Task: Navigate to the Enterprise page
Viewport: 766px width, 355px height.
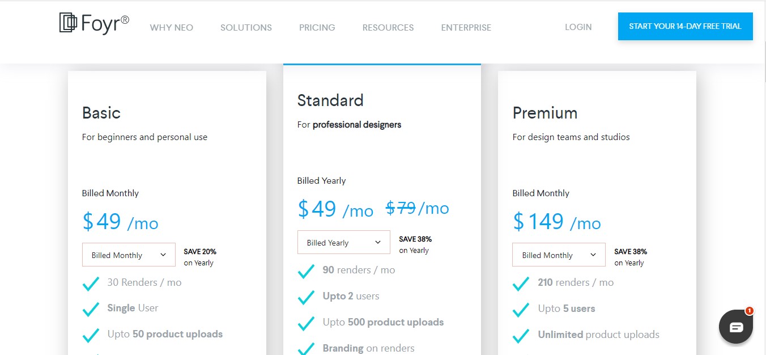Action: coord(466,27)
